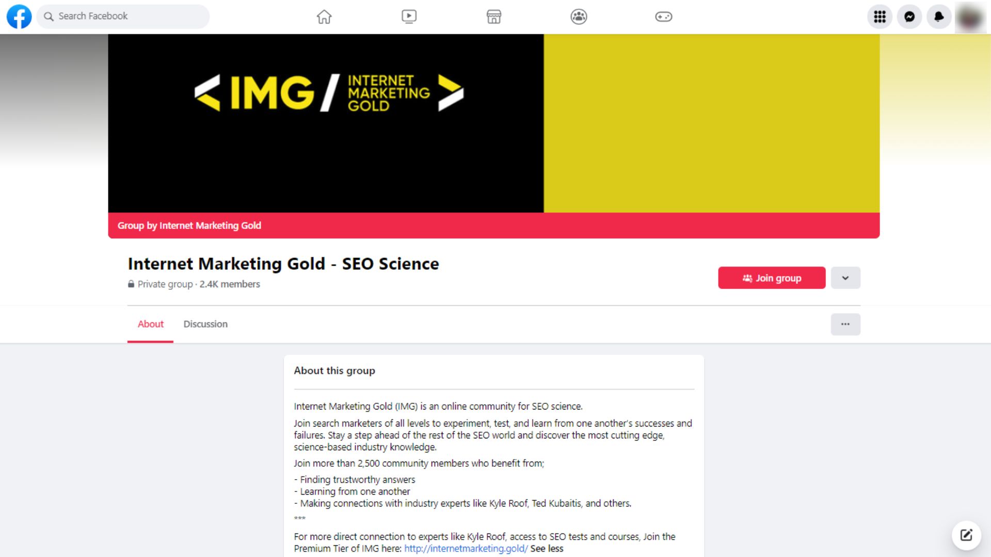Screen dimensions: 991x557
Task: Select the Home icon in navigation
Action: tap(324, 17)
